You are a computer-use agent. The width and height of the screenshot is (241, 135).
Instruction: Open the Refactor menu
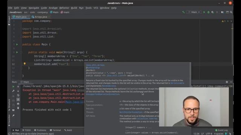coord(64,8)
